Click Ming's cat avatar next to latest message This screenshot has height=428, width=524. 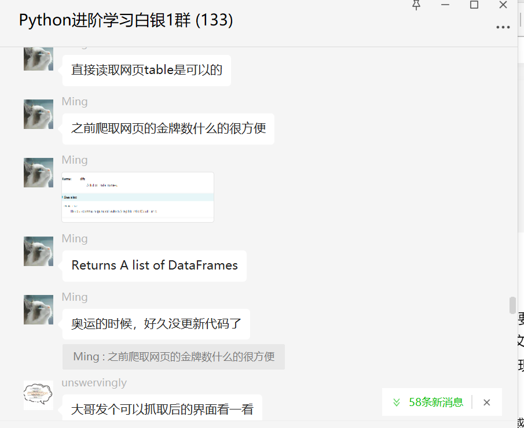tap(38, 309)
